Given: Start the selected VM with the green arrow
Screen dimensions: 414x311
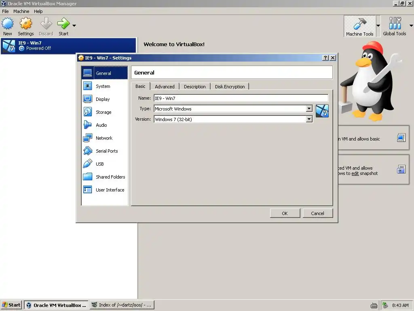Looking at the screenshot, I should [x=63, y=26].
